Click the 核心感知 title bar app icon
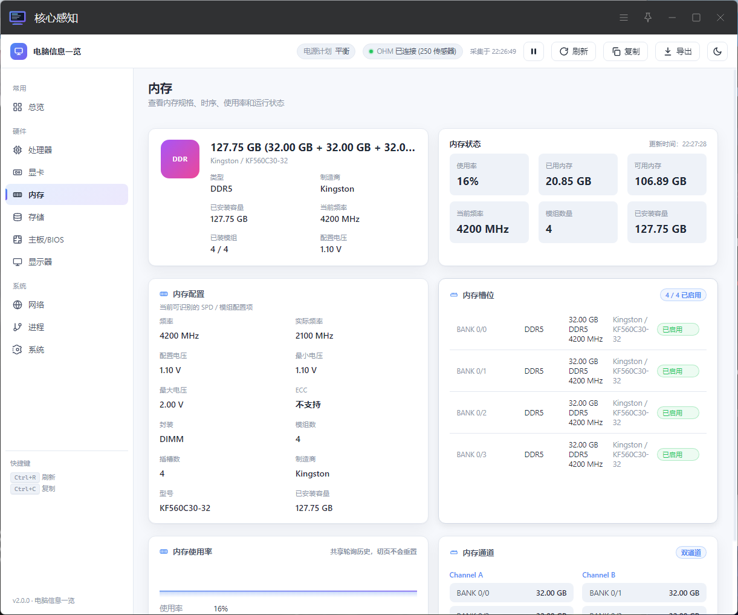Image resolution: width=738 pixels, height=615 pixels. [18, 18]
